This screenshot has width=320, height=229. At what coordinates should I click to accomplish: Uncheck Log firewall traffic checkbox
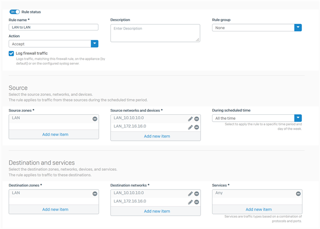tap(11, 53)
